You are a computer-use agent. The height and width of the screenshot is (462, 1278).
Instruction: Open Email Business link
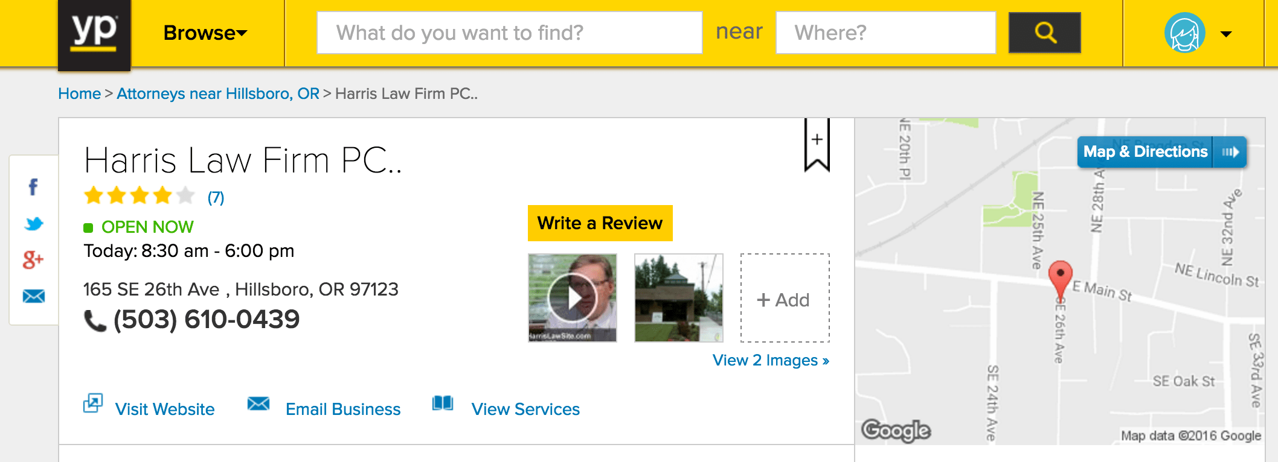343,409
